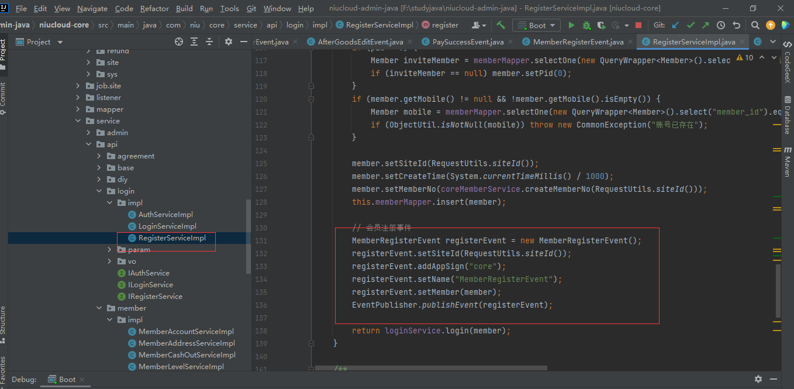Click the green Run button
This screenshot has height=389, width=794.
pos(571,25)
